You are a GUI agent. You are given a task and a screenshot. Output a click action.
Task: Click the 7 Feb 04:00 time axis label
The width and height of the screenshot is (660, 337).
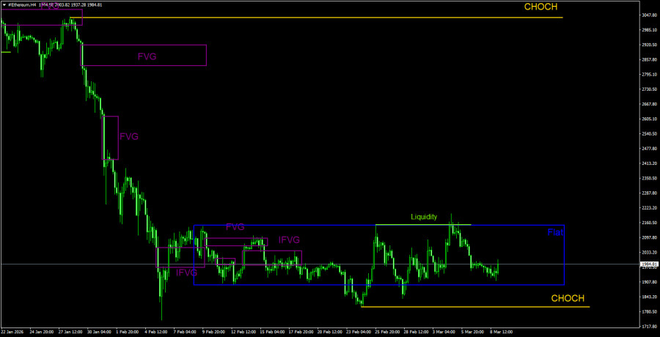184,332
